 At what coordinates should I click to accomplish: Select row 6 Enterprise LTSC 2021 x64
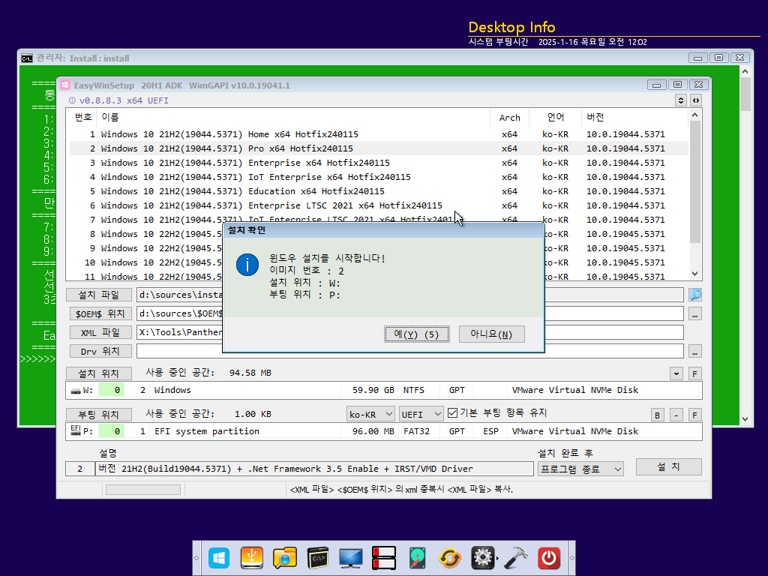379,205
